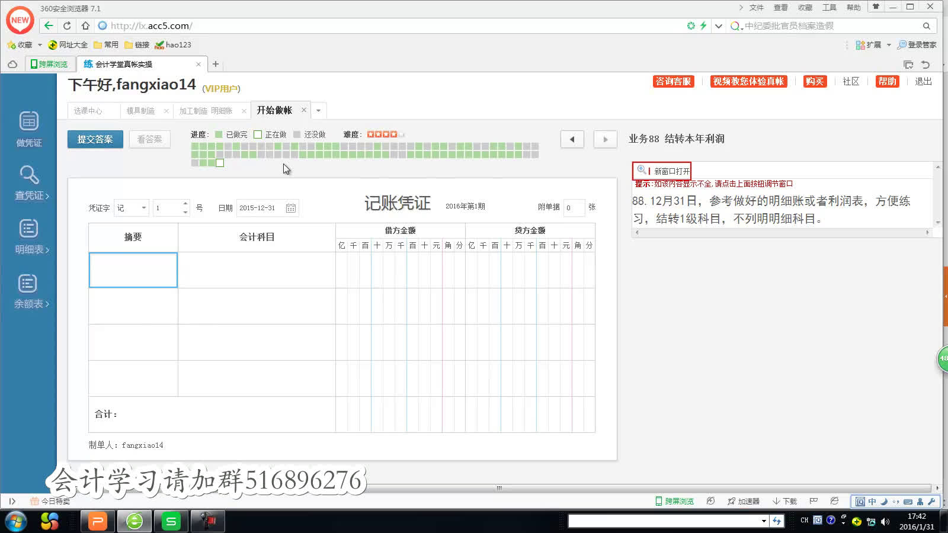The width and height of the screenshot is (948, 533).
Task: Select the 开始做帐 tab
Action: 274,110
